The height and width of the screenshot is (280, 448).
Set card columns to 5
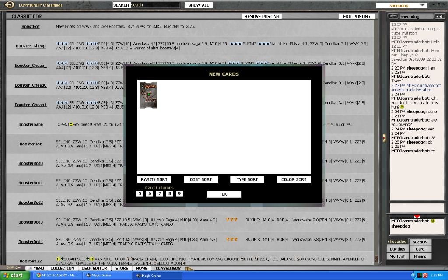[x=140, y=193]
